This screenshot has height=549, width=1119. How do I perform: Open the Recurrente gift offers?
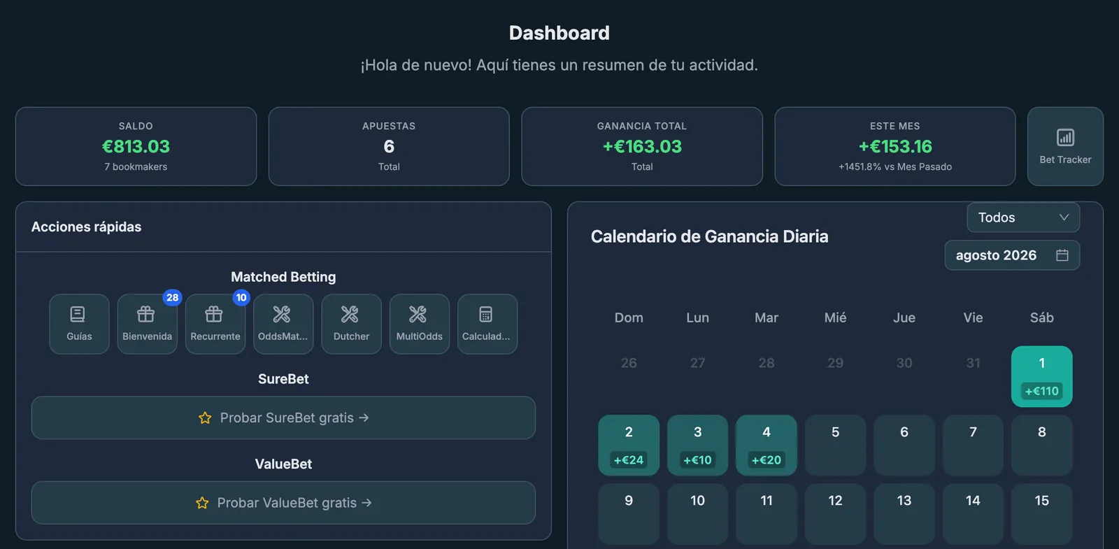(x=215, y=324)
